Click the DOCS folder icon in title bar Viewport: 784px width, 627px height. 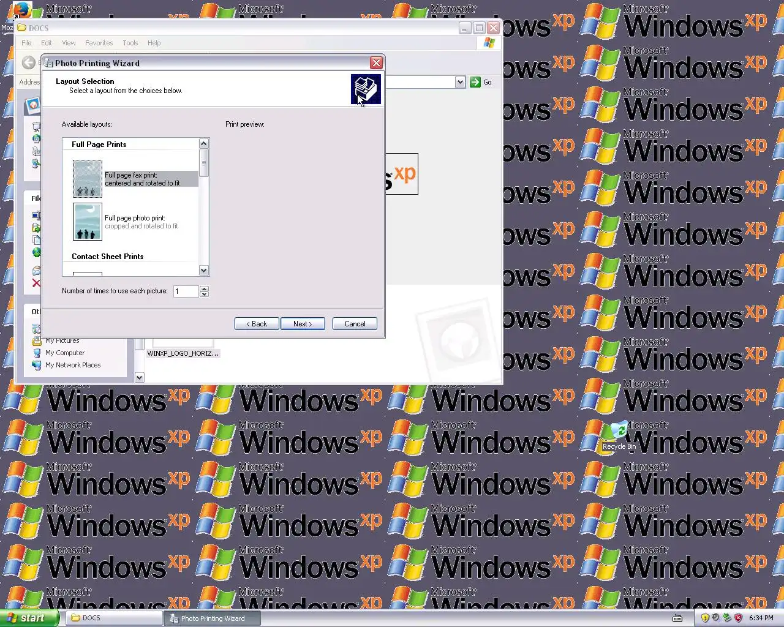pyautogui.click(x=22, y=28)
